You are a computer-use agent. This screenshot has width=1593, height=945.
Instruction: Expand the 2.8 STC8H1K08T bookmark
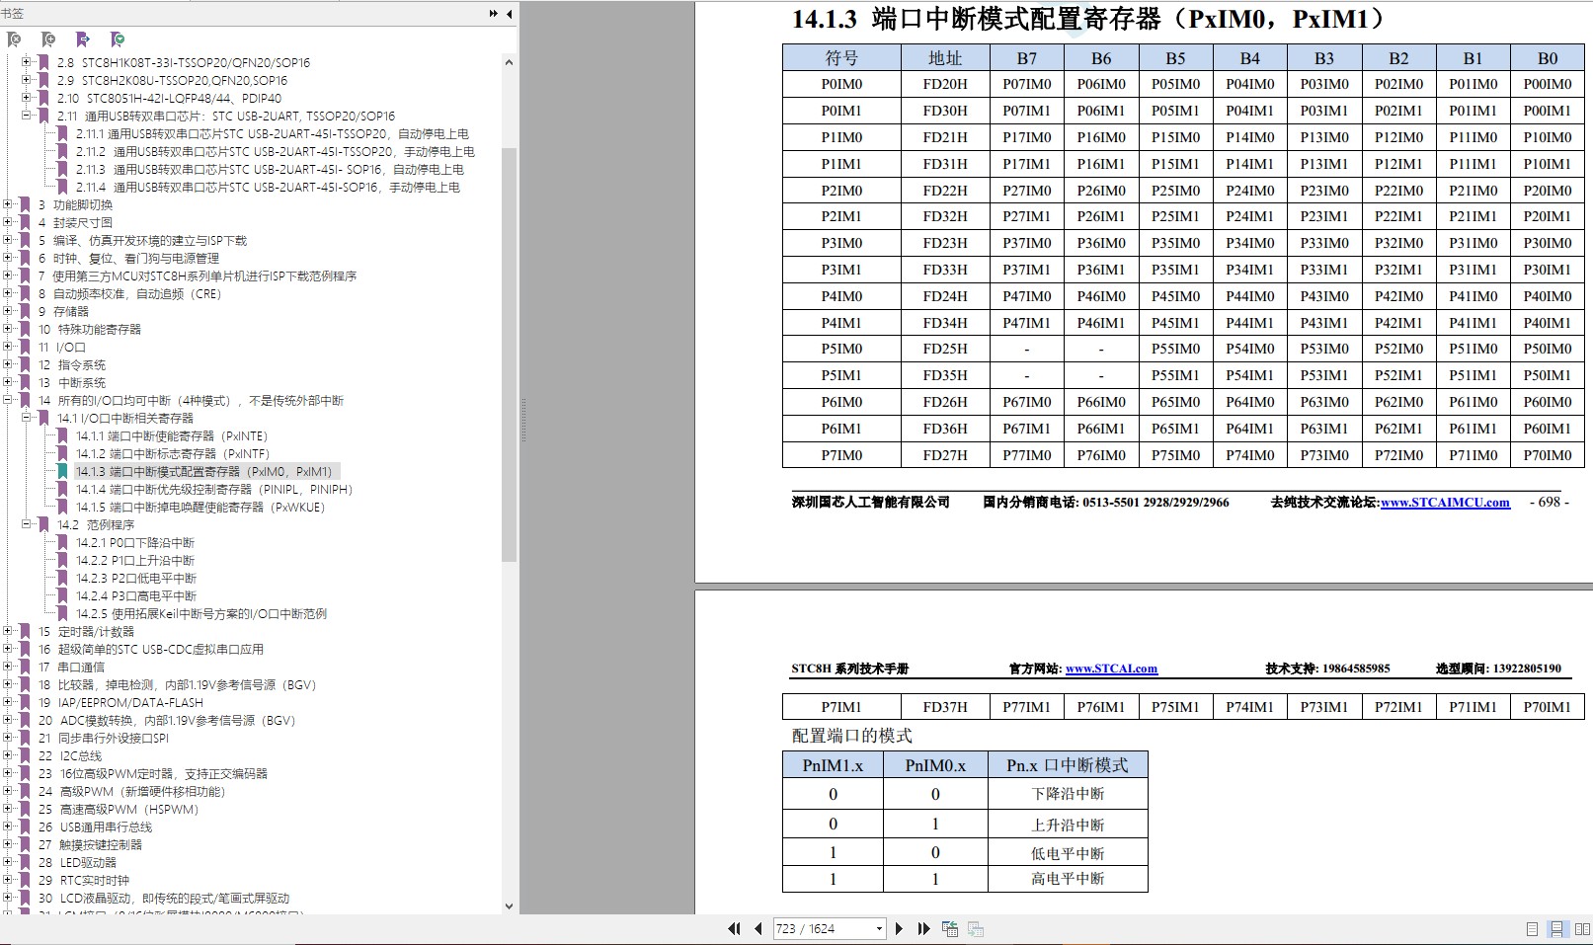pyautogui.click(x=27, y=62)
